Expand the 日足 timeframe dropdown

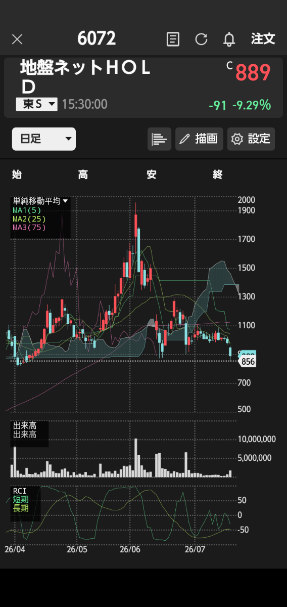(44, 139)
